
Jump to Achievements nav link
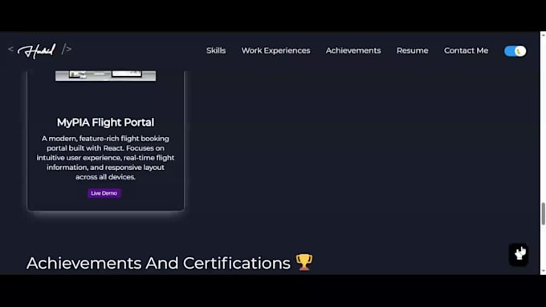[353, 50]
